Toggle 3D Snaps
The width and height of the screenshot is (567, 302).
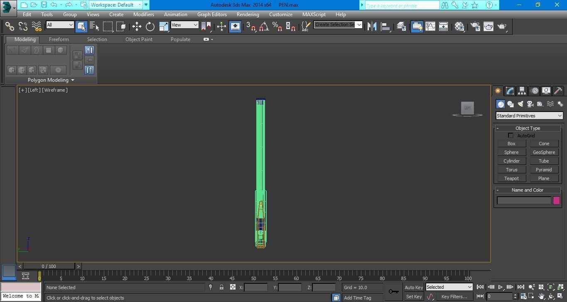[x=250, y=26]
